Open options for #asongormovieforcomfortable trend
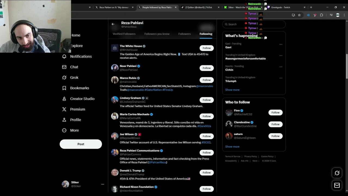Screen dimensions: 348x196 (x=281, y=56)
